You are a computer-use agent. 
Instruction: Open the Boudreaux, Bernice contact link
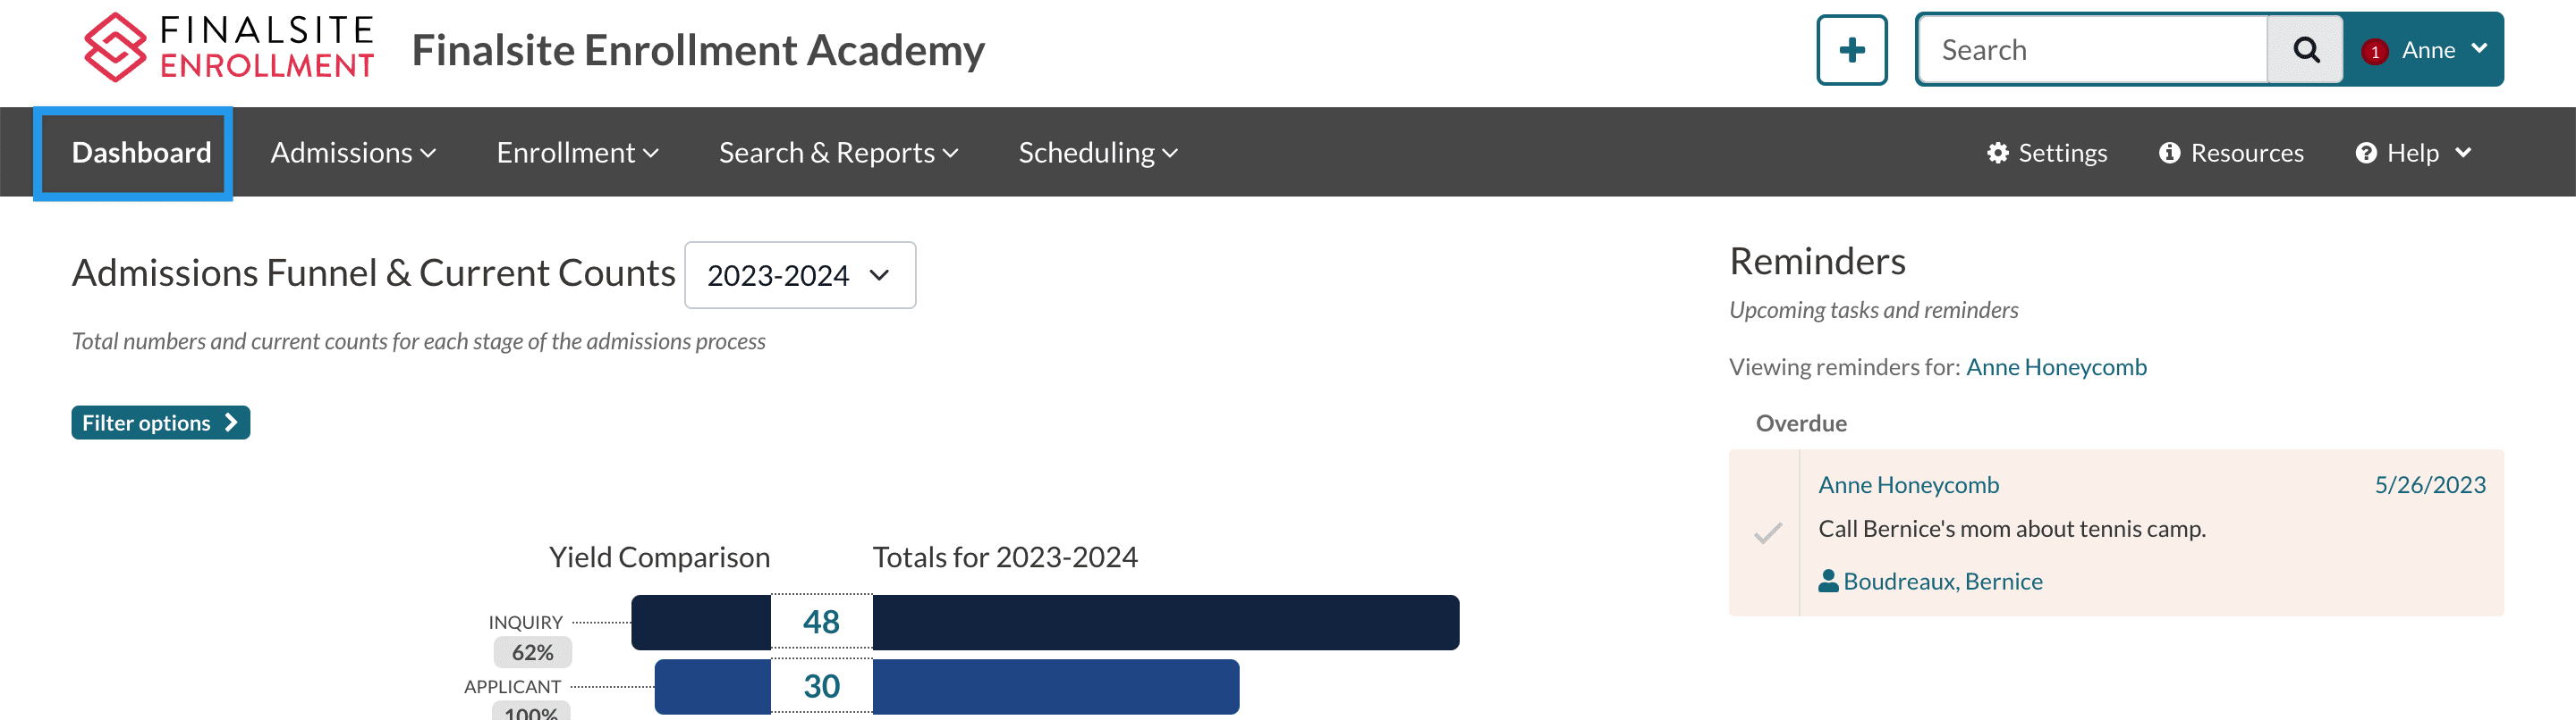click(1942, 582)
